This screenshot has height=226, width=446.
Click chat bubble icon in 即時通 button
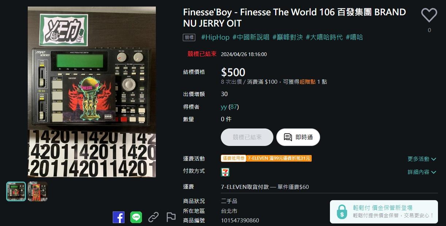pos(288,137)
